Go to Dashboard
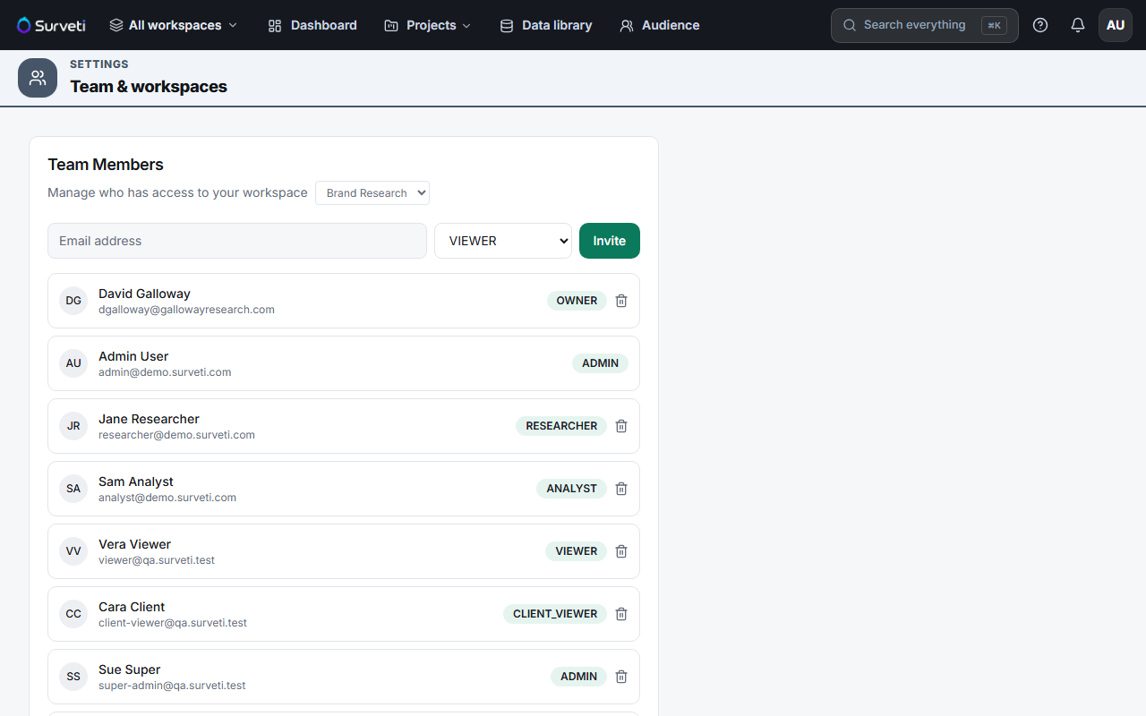Image resolution: width=1146 pixels, height=716 pixels. tap(312, 25)
